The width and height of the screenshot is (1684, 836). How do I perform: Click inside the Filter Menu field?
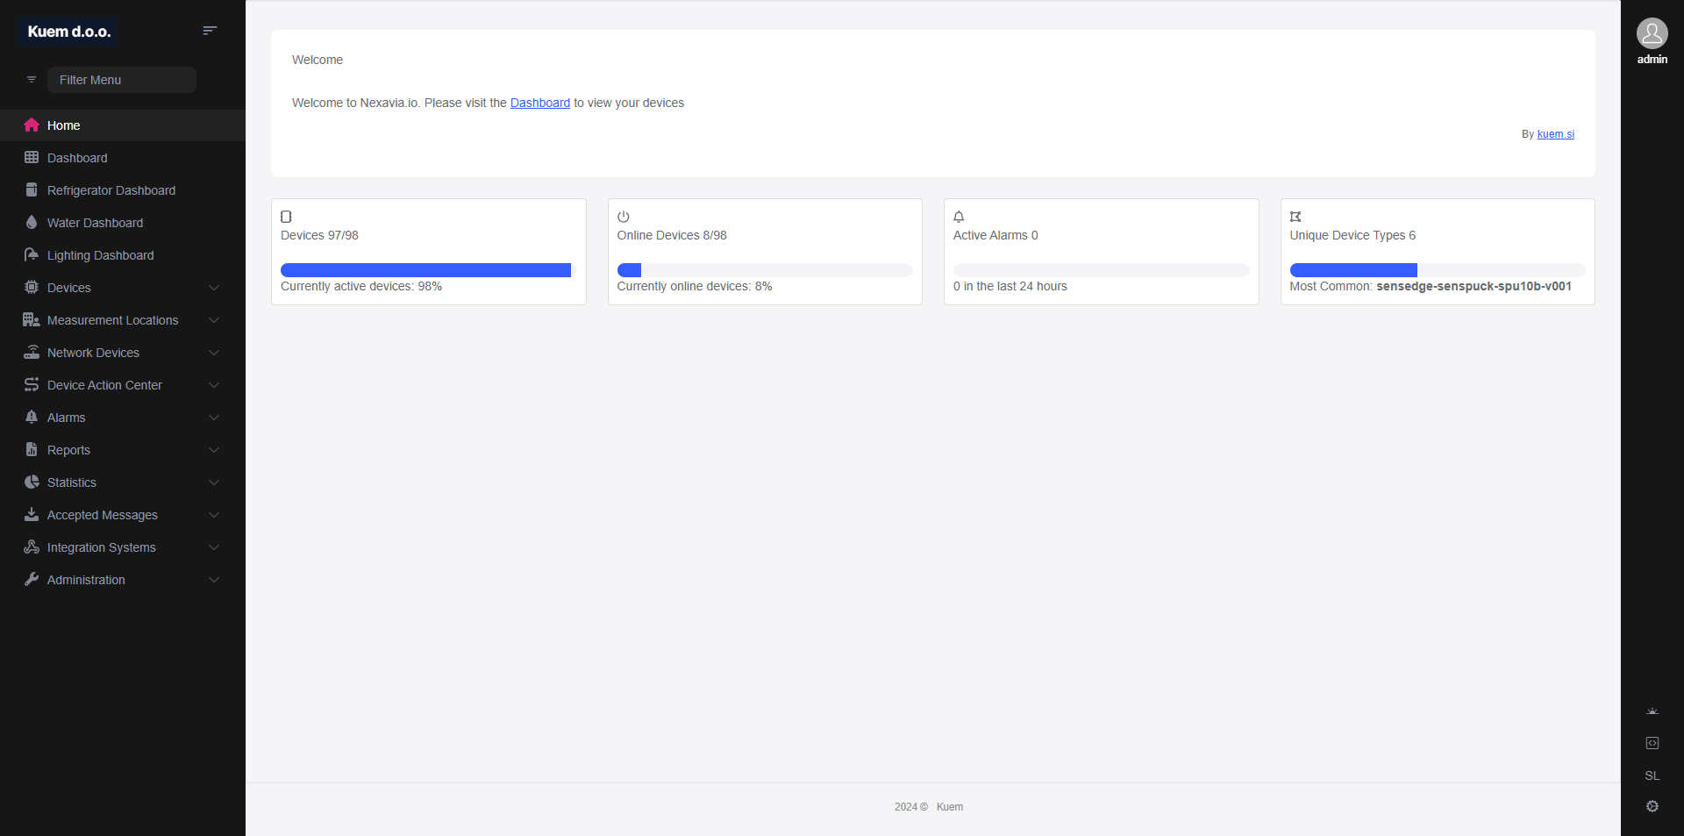(122, 79)
